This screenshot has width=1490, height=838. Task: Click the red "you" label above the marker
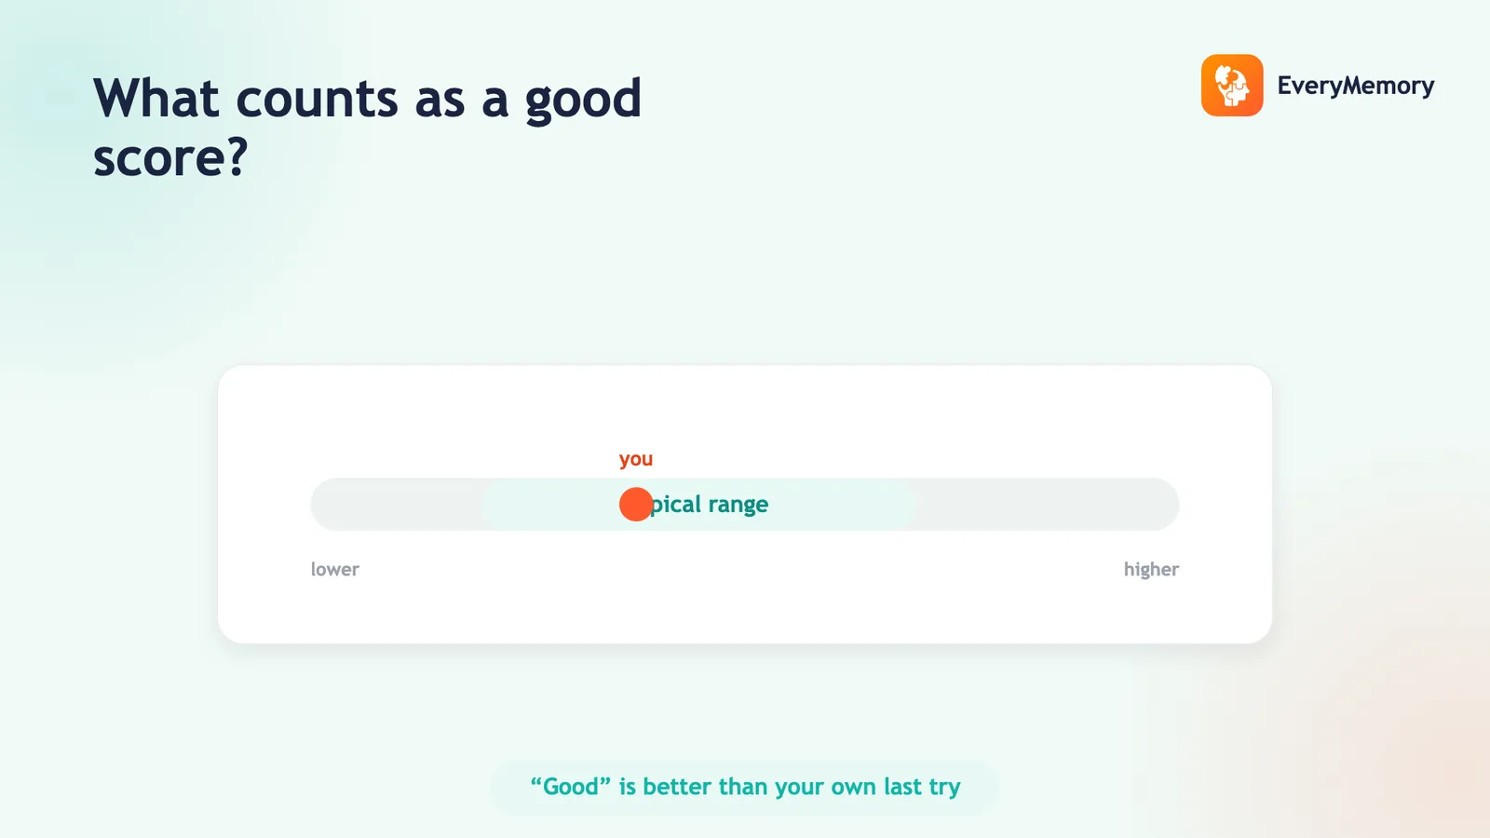click(636, 459)
